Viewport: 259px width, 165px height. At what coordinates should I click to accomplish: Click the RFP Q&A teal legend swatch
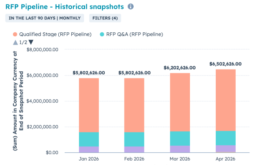[102, 34]
